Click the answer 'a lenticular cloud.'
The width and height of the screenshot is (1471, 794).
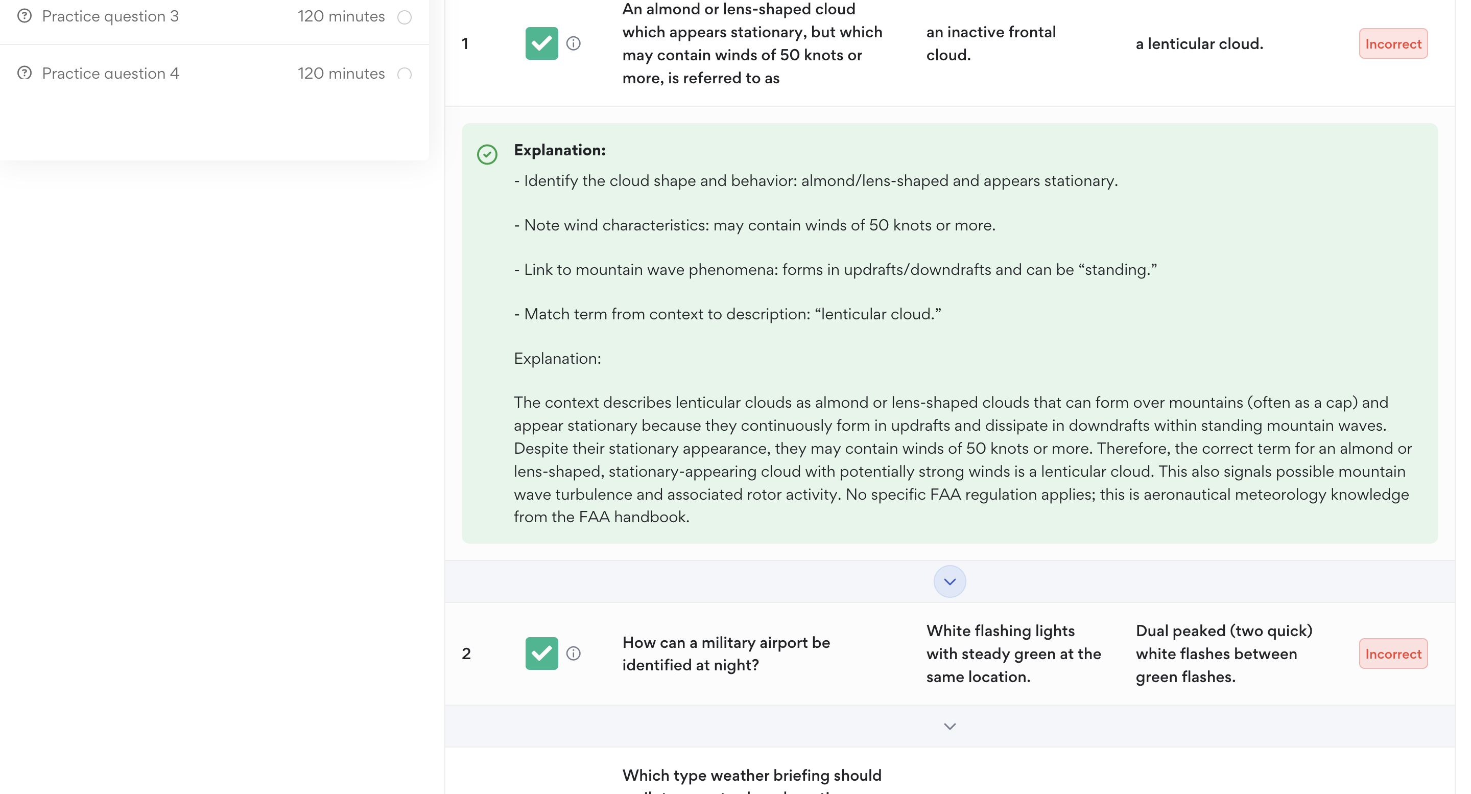click(1199, 44)
